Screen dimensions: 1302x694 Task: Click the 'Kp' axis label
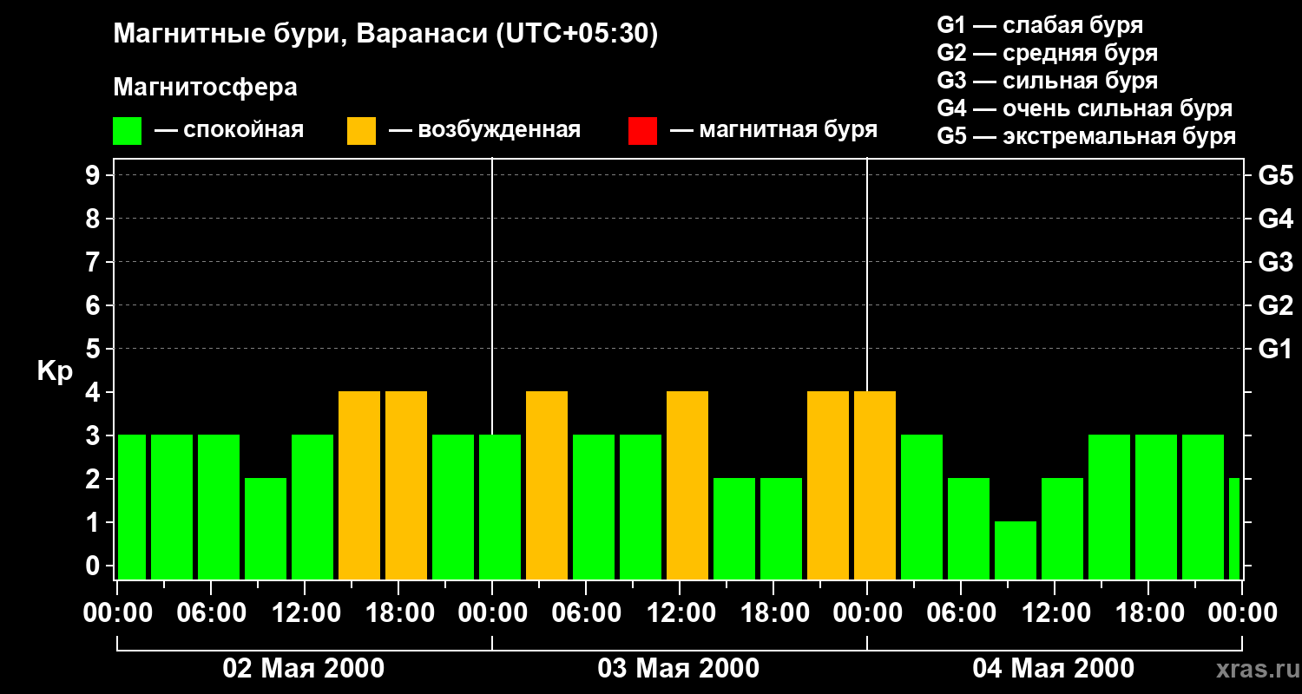[55, 372]
